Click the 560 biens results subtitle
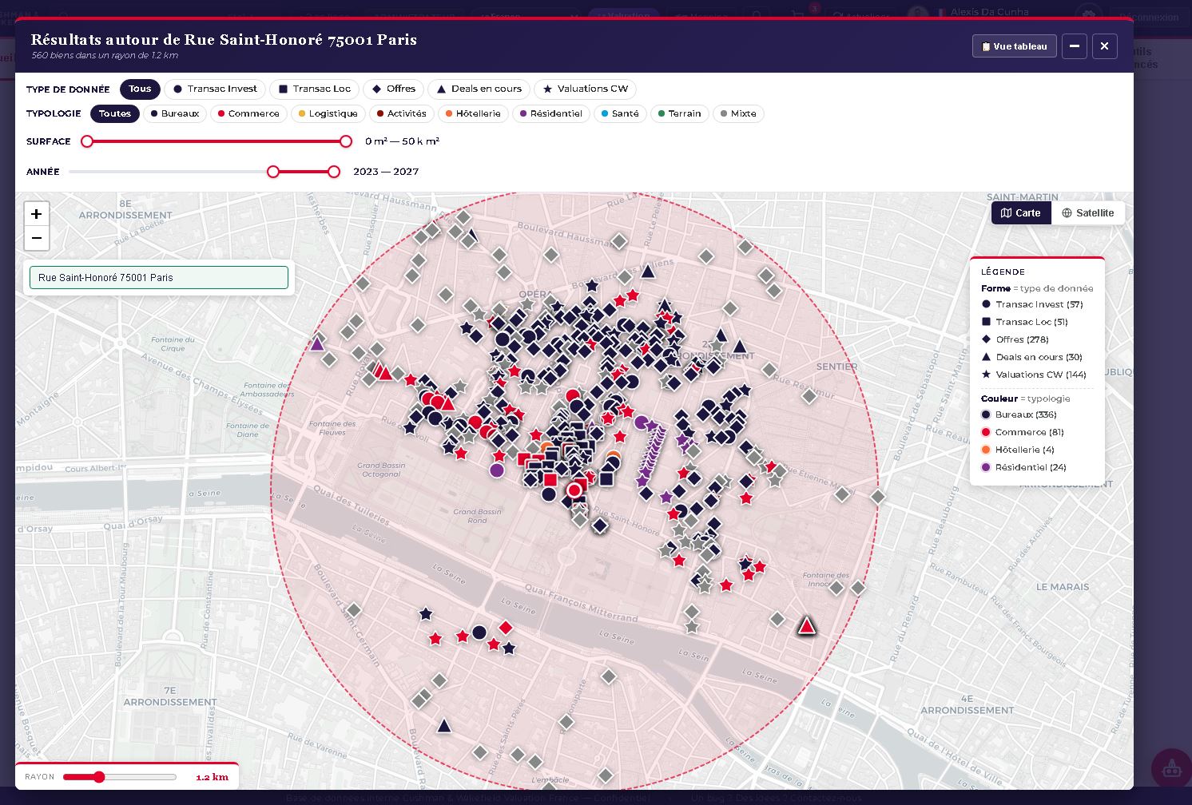The width and height of the screenshot is (1192, 805). point(105,56)
